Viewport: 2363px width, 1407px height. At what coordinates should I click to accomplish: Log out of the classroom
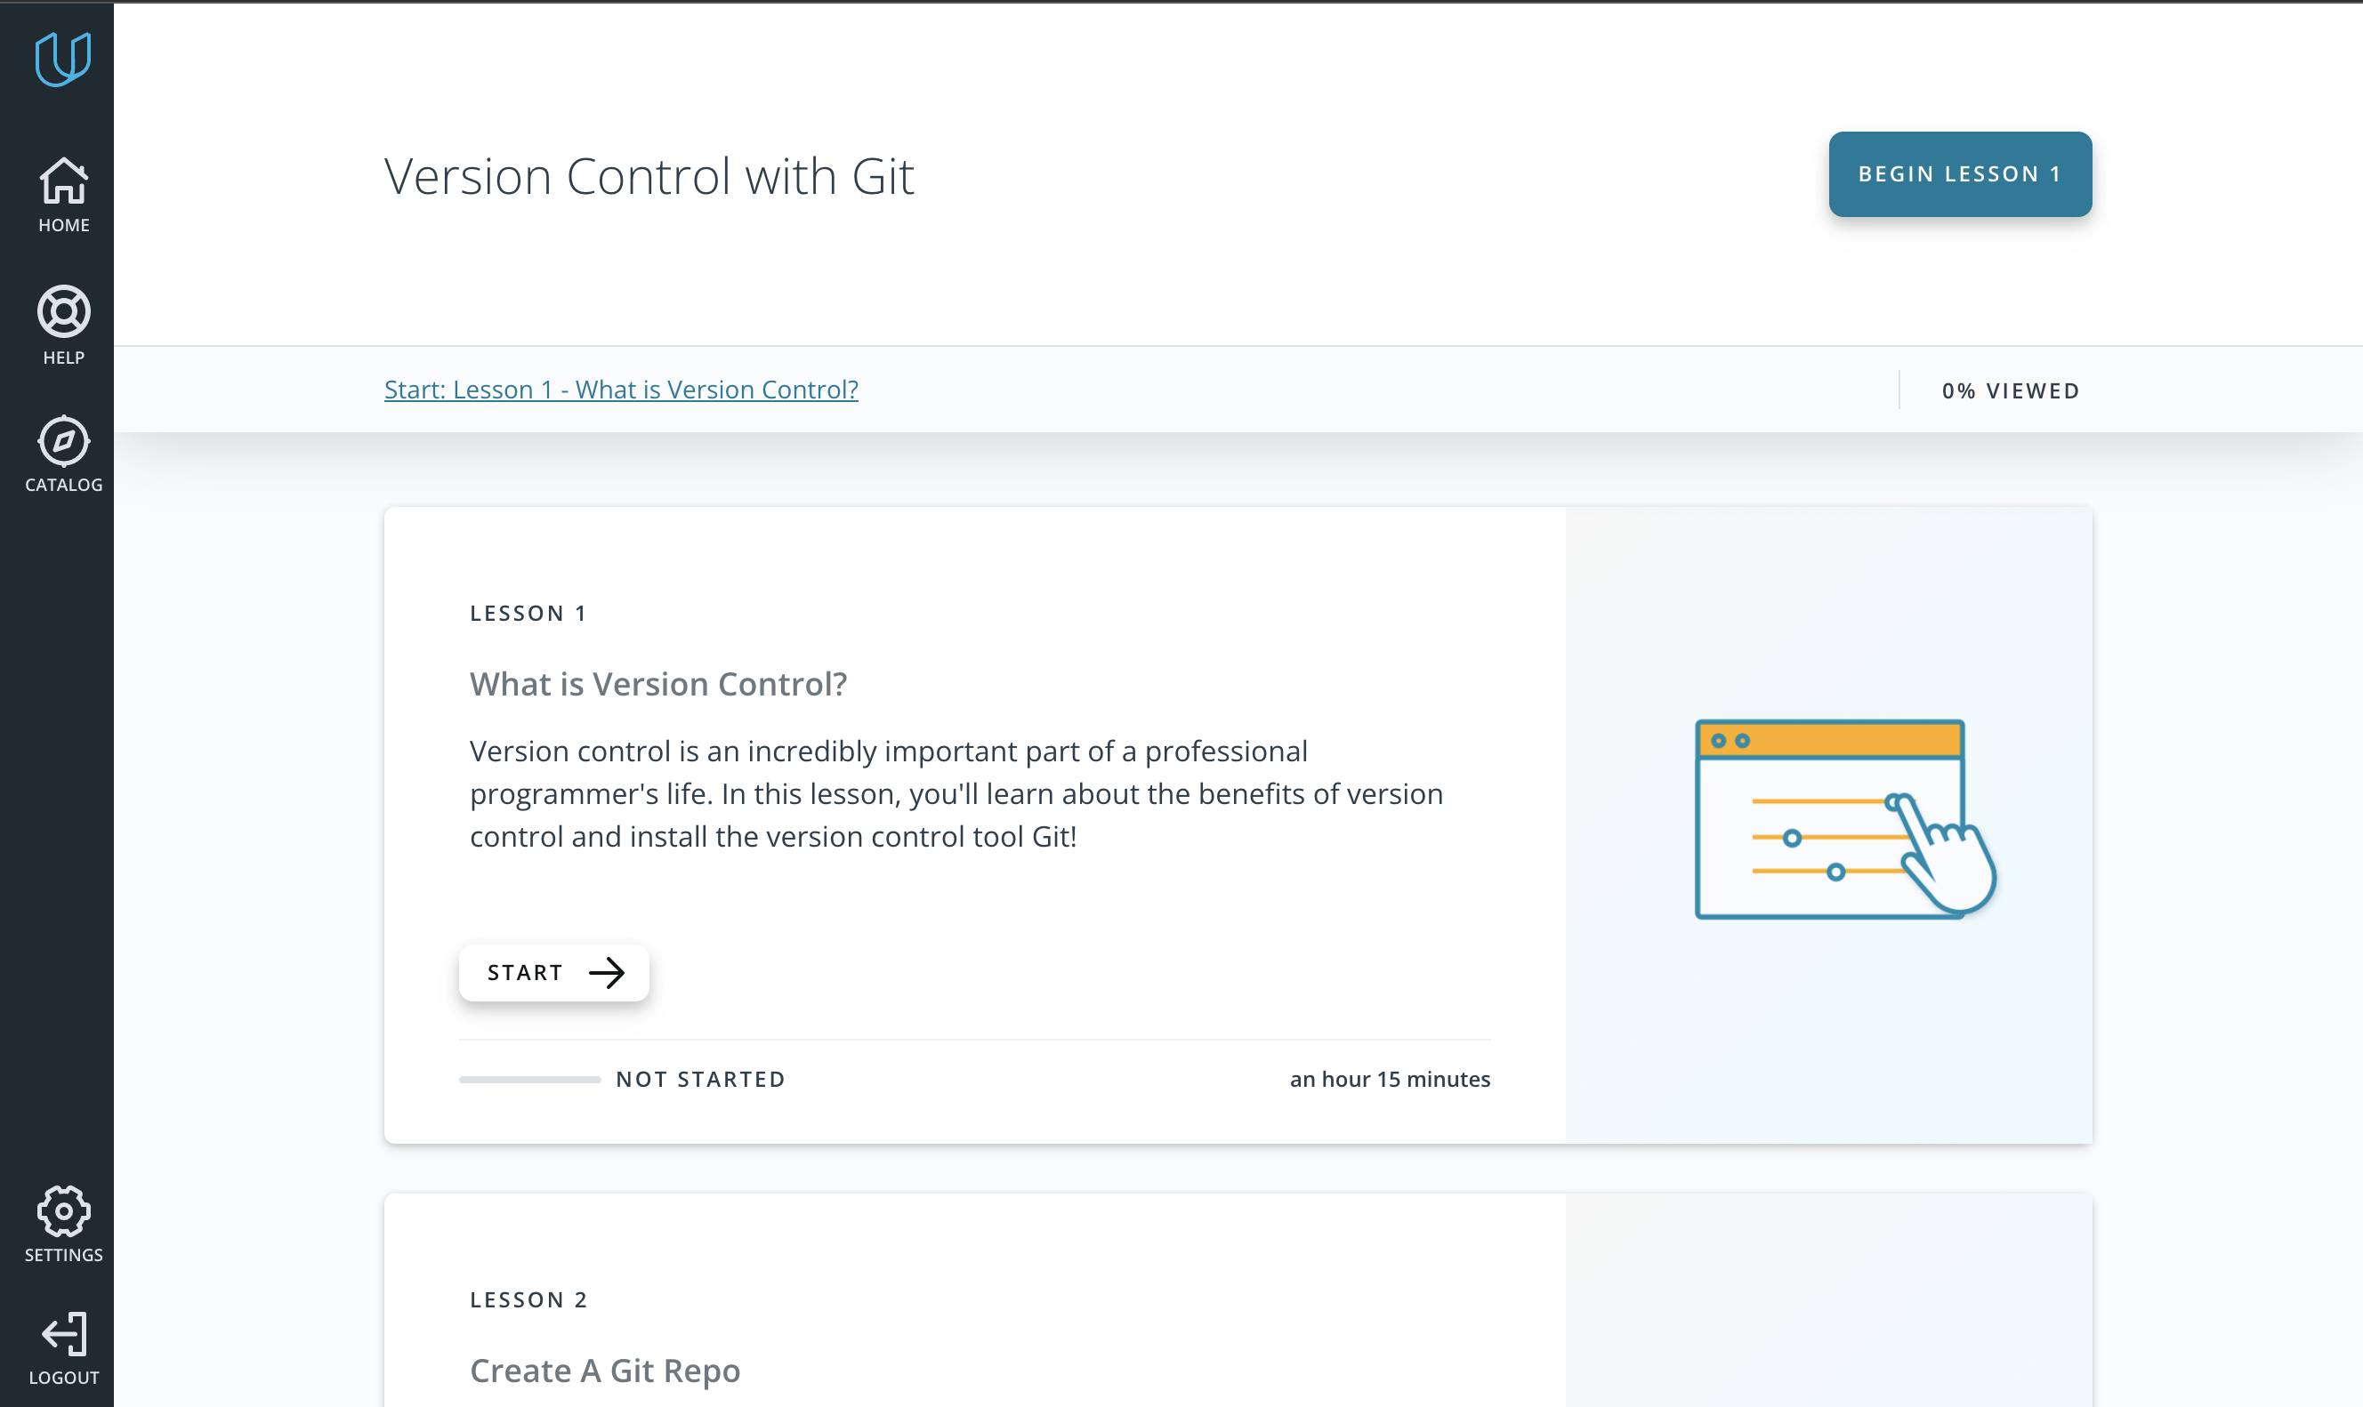(x=62, y=1347)
